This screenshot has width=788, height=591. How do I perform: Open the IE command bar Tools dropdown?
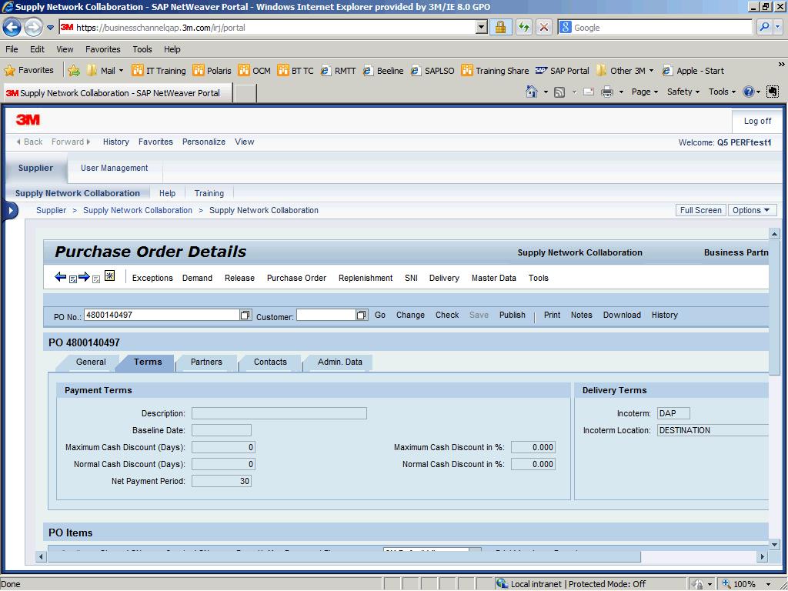click(x=722, y=92)
